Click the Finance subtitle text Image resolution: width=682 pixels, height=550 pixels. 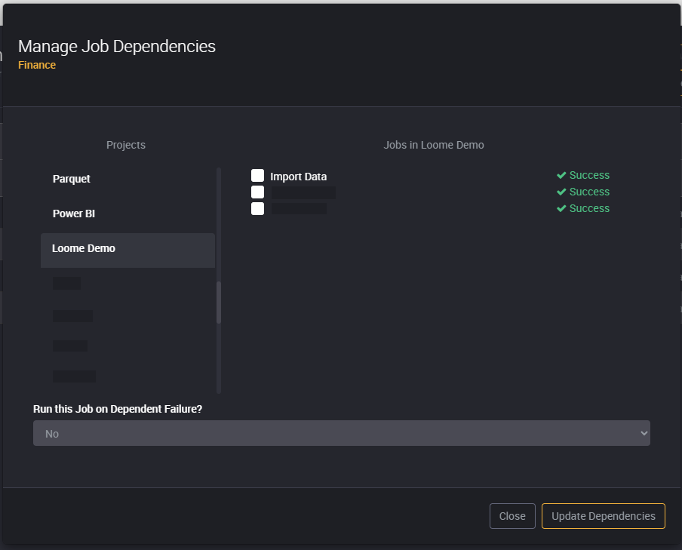point(37,65)
